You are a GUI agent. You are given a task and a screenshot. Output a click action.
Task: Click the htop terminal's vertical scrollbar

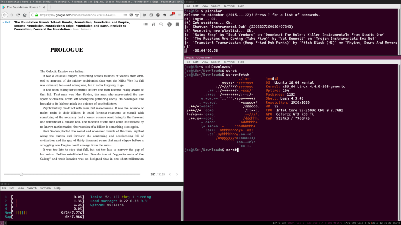click(182, 205)
